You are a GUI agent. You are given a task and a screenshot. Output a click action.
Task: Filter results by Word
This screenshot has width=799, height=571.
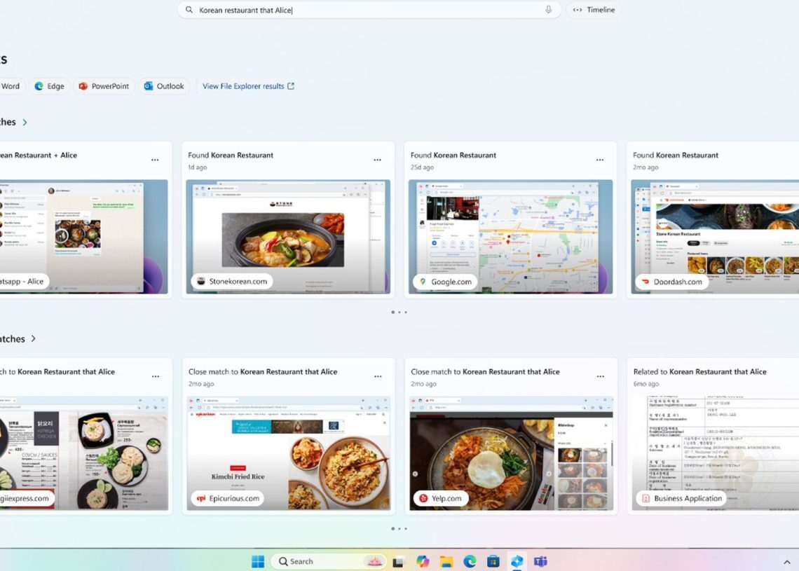[11, 86]
